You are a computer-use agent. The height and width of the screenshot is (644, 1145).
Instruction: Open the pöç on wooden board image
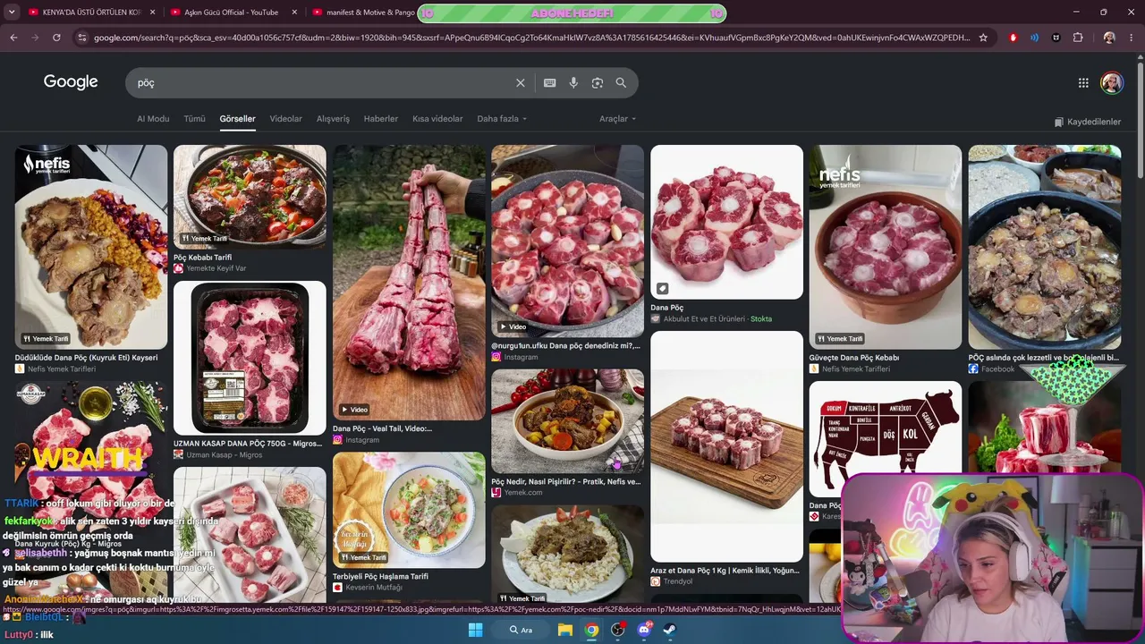coord(726,446)
